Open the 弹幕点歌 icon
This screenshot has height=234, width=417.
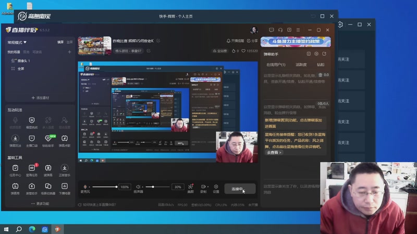65,141
